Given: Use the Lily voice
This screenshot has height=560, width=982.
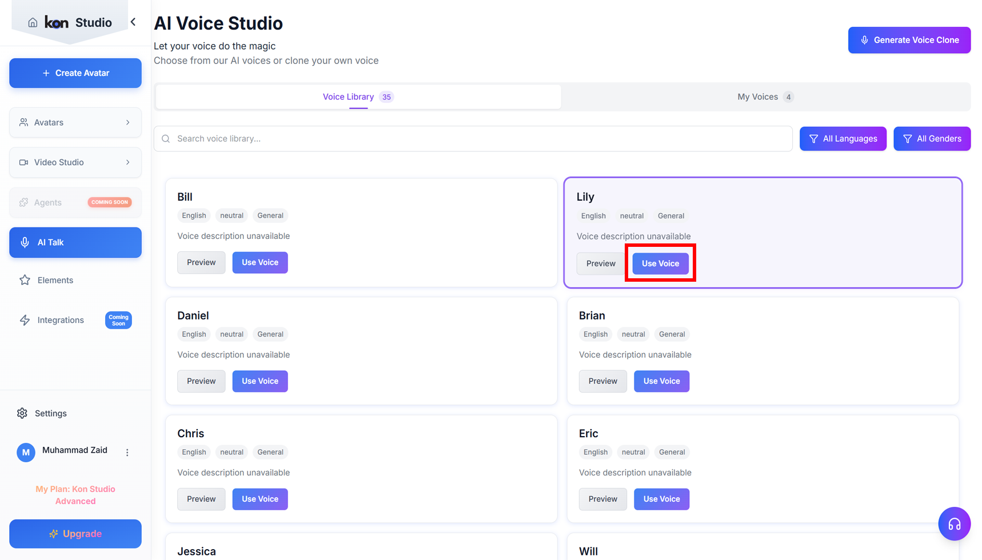Looking at the screenshot, I should pyautogui.click(x=660, y=263).
